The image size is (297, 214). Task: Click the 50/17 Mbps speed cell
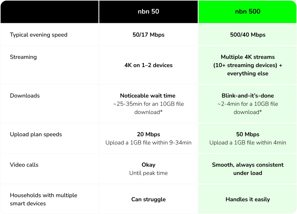(148, 35)
